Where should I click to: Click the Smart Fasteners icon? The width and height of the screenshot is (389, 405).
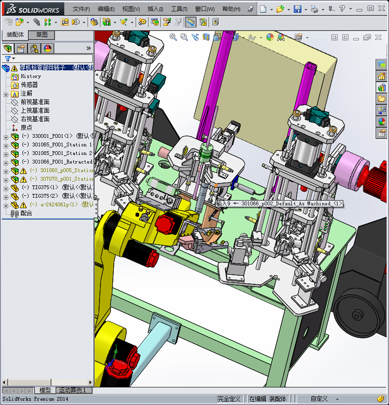point(65,22)
